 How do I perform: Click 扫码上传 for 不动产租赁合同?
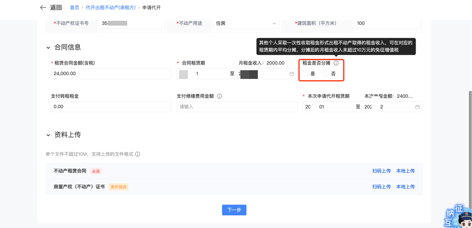point(382,171)
